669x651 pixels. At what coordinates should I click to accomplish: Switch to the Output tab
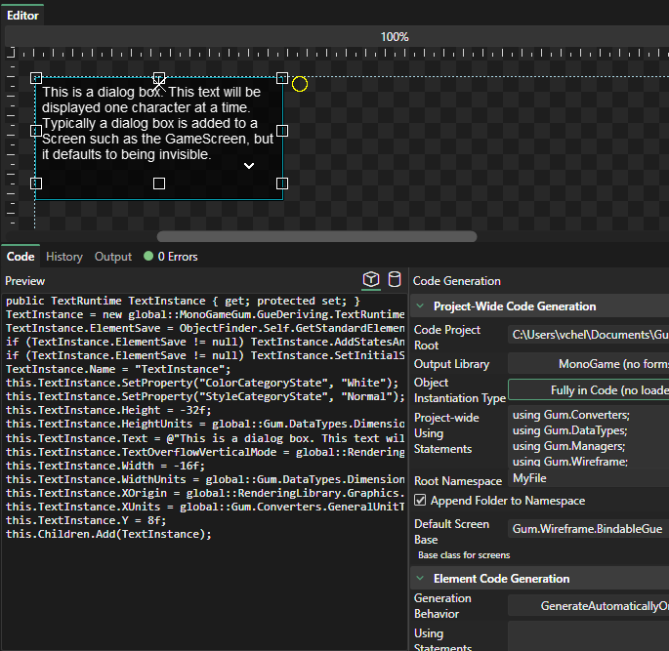click(x=113, y=257)
